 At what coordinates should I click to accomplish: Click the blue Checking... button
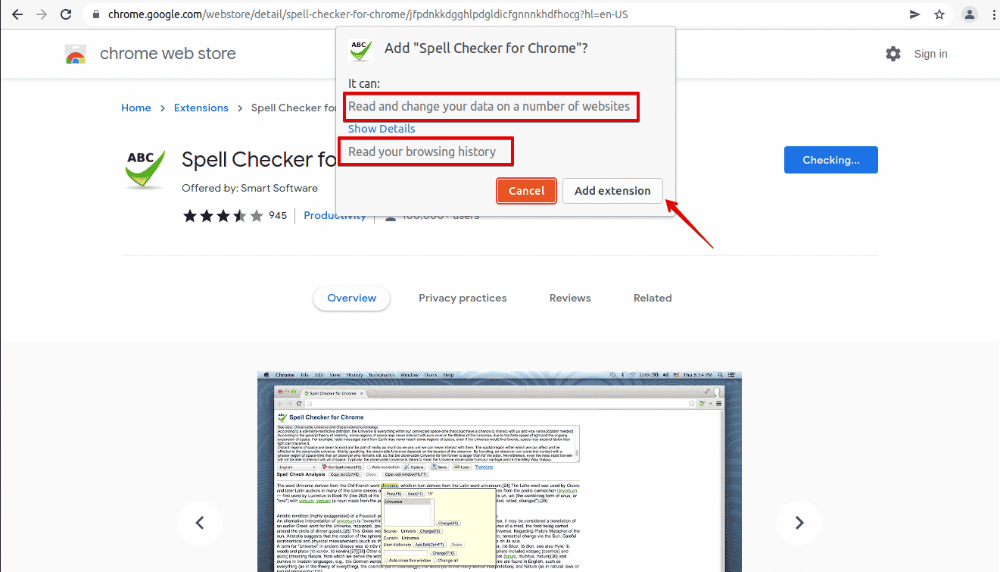(x=831, y=160)
